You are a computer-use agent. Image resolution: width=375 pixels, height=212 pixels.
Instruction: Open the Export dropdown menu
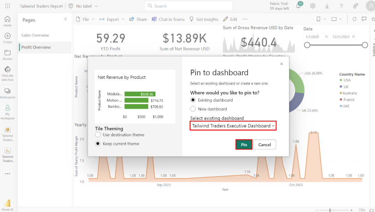(x=112, y=19)
